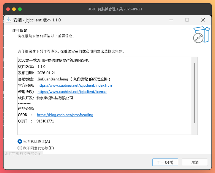The image size is (215, 173).
Task: Click the 许可协议 heading
Action: [x=20, y=30]
